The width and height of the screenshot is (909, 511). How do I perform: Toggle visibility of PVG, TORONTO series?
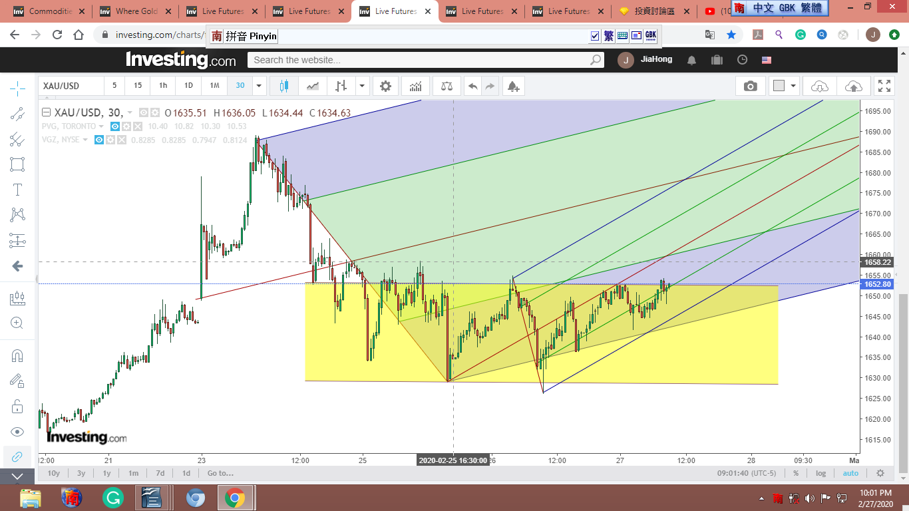[114, 126]
